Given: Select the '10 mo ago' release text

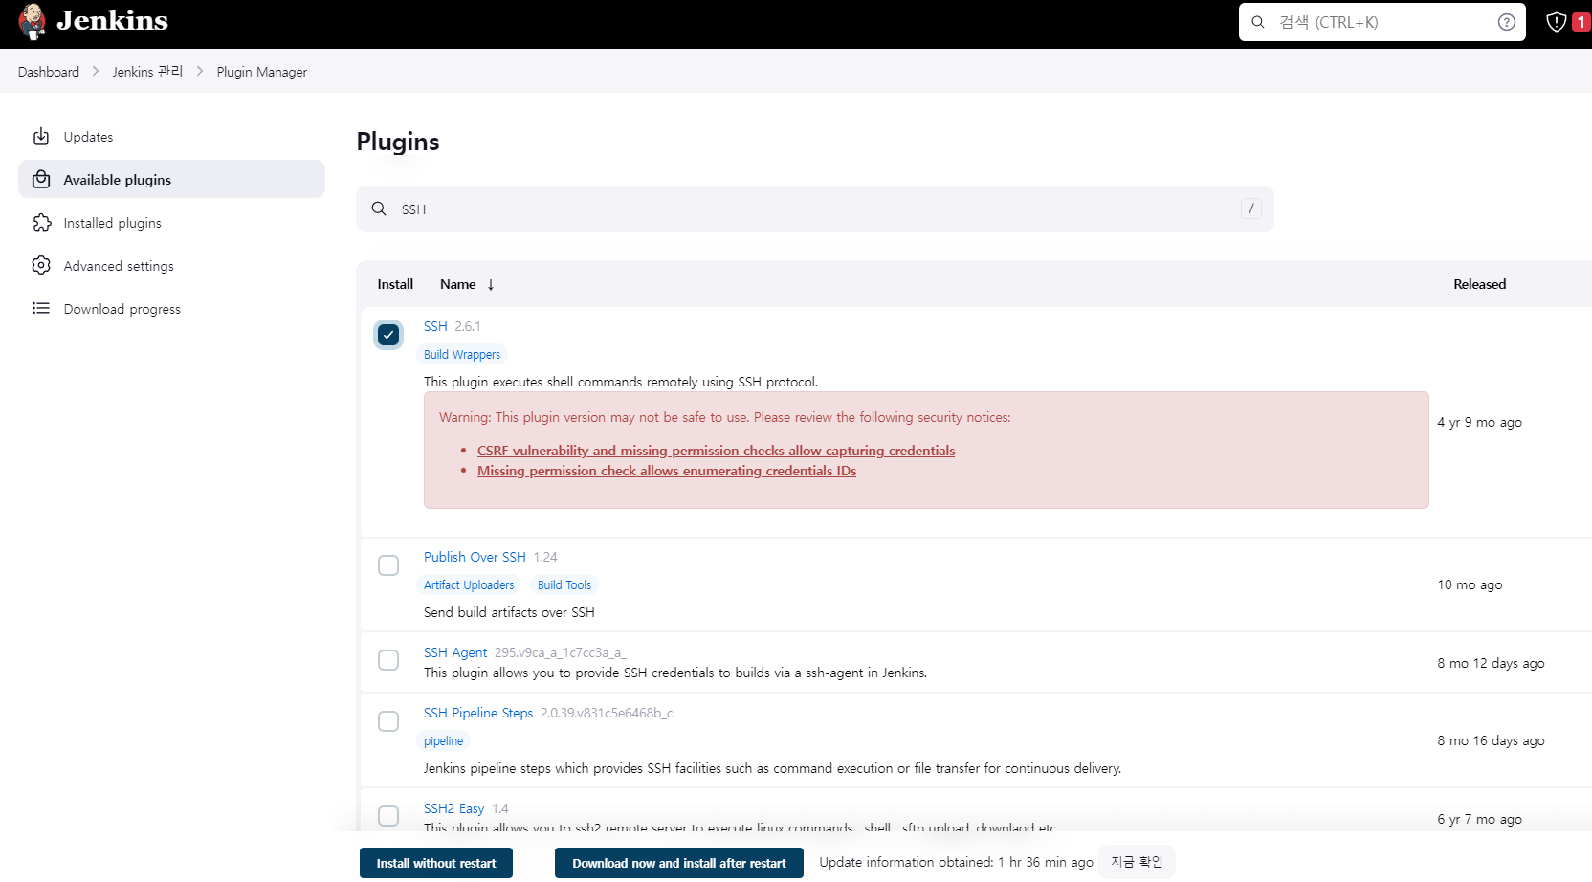Looking at the screenshot, I should (x=1470, y=584).
